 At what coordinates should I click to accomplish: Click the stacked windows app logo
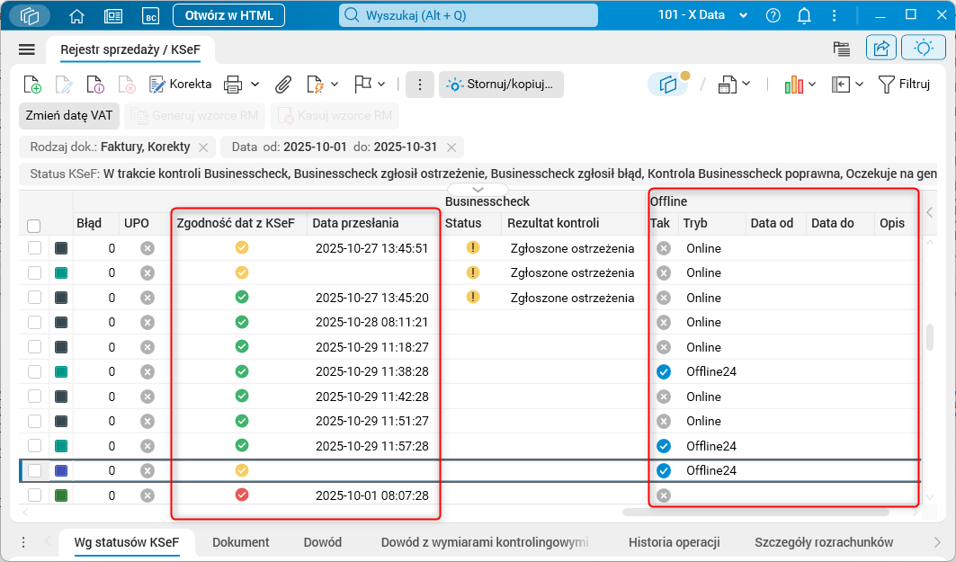point(30,16)
